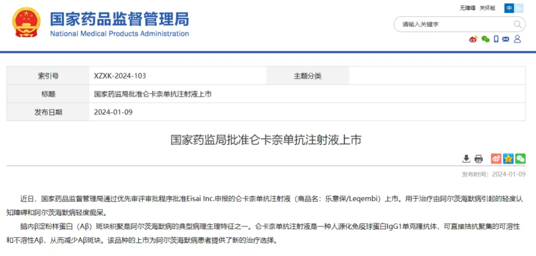Switch to the En English language toggle

pyautogui.click(x=519, y=8)
